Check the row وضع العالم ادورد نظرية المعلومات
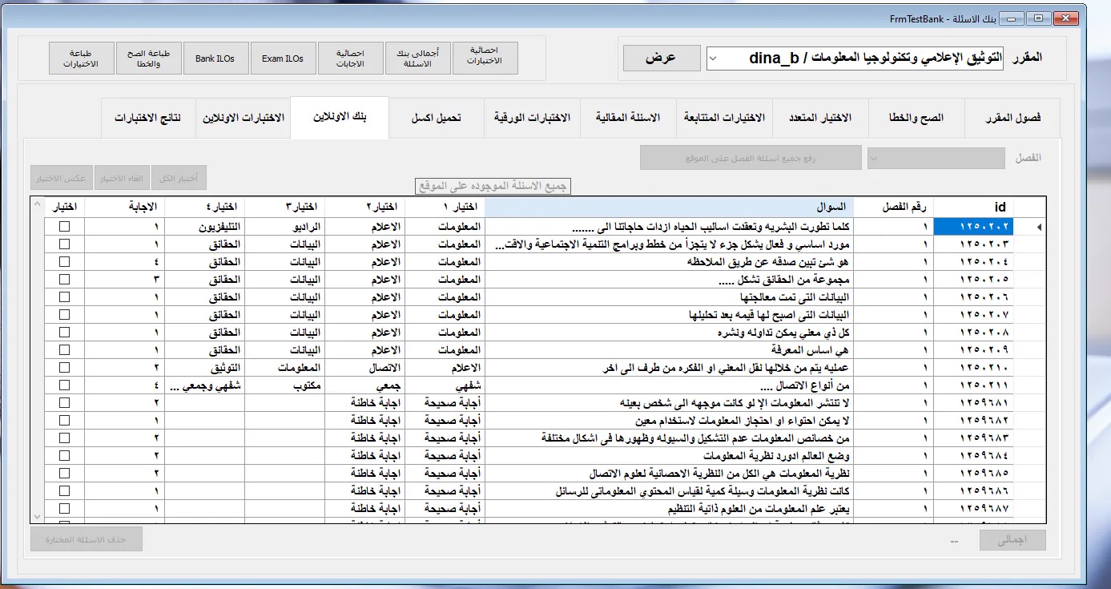 click(x=64, y=456)
